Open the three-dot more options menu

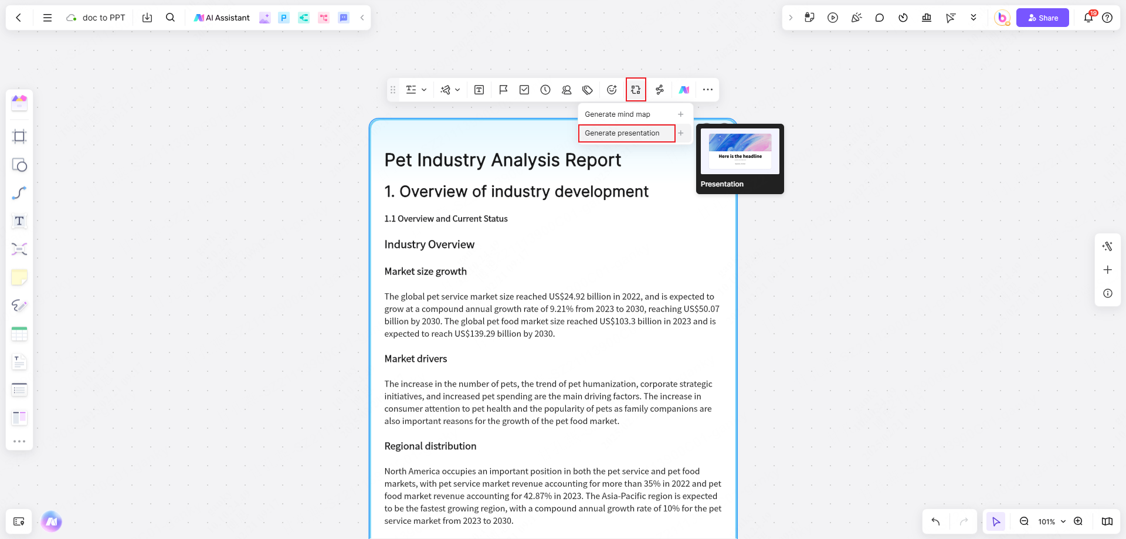(708, 90)
